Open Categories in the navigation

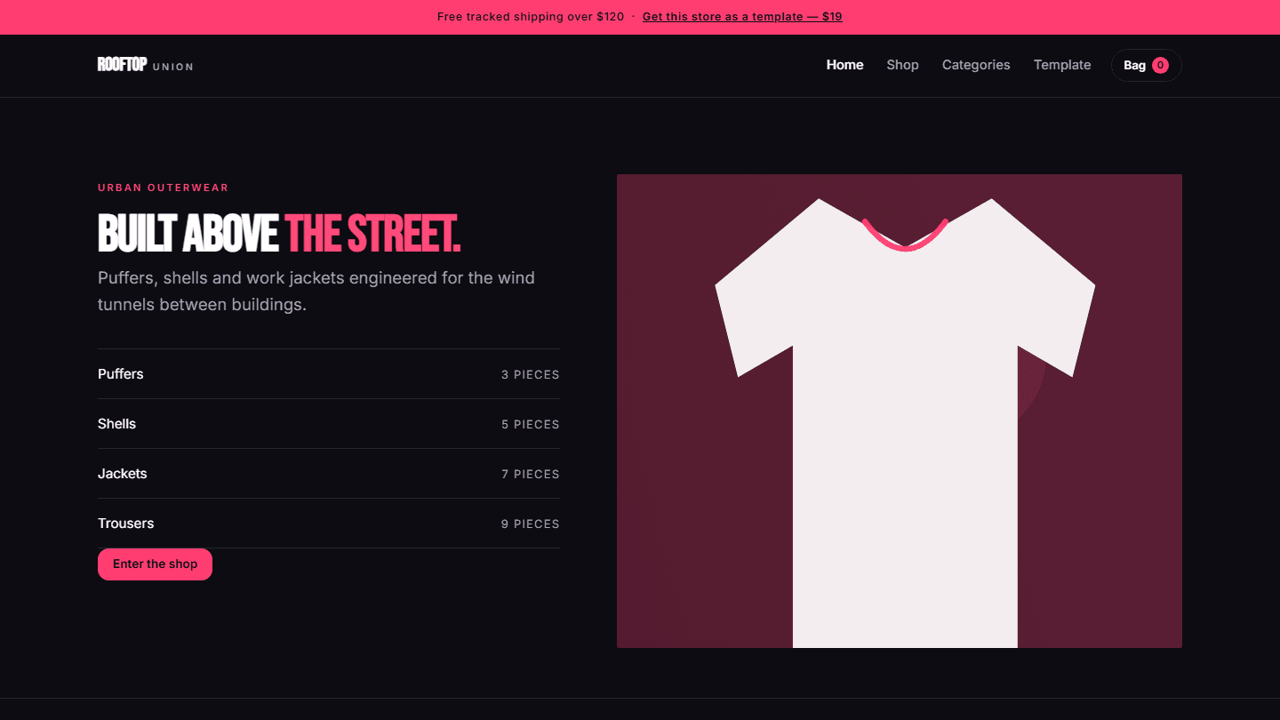tap(976, 65)
